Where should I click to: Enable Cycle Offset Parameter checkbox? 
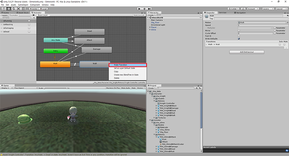pyautogui.click(x=275, y=33)
